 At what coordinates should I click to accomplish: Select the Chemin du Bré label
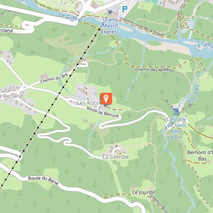click(54, 78)
